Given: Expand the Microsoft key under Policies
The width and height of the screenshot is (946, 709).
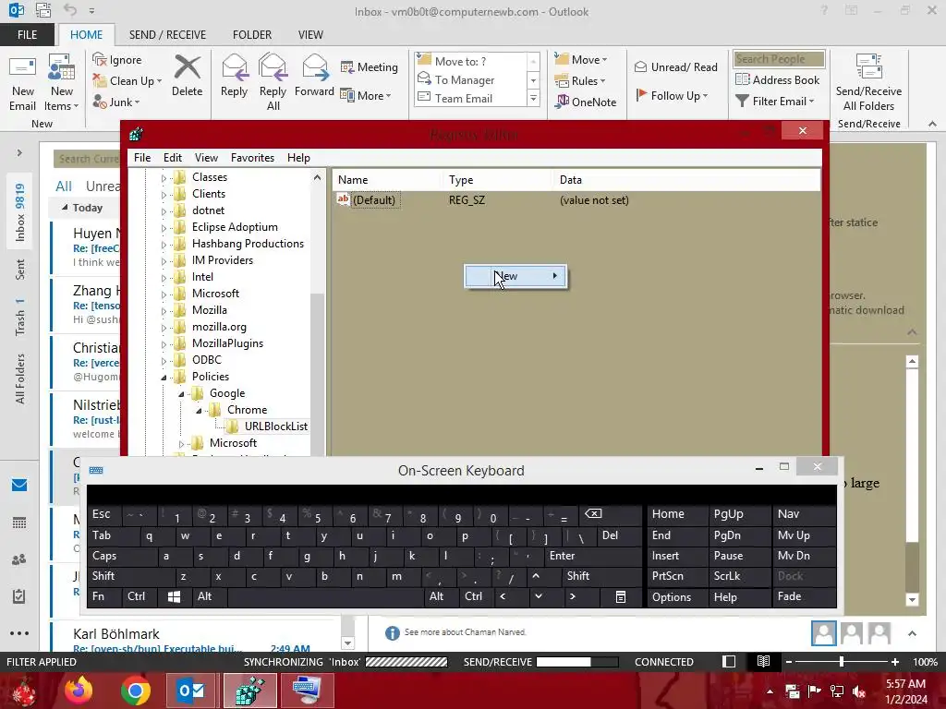Looking at the screenshot, I should click(181, 444).
